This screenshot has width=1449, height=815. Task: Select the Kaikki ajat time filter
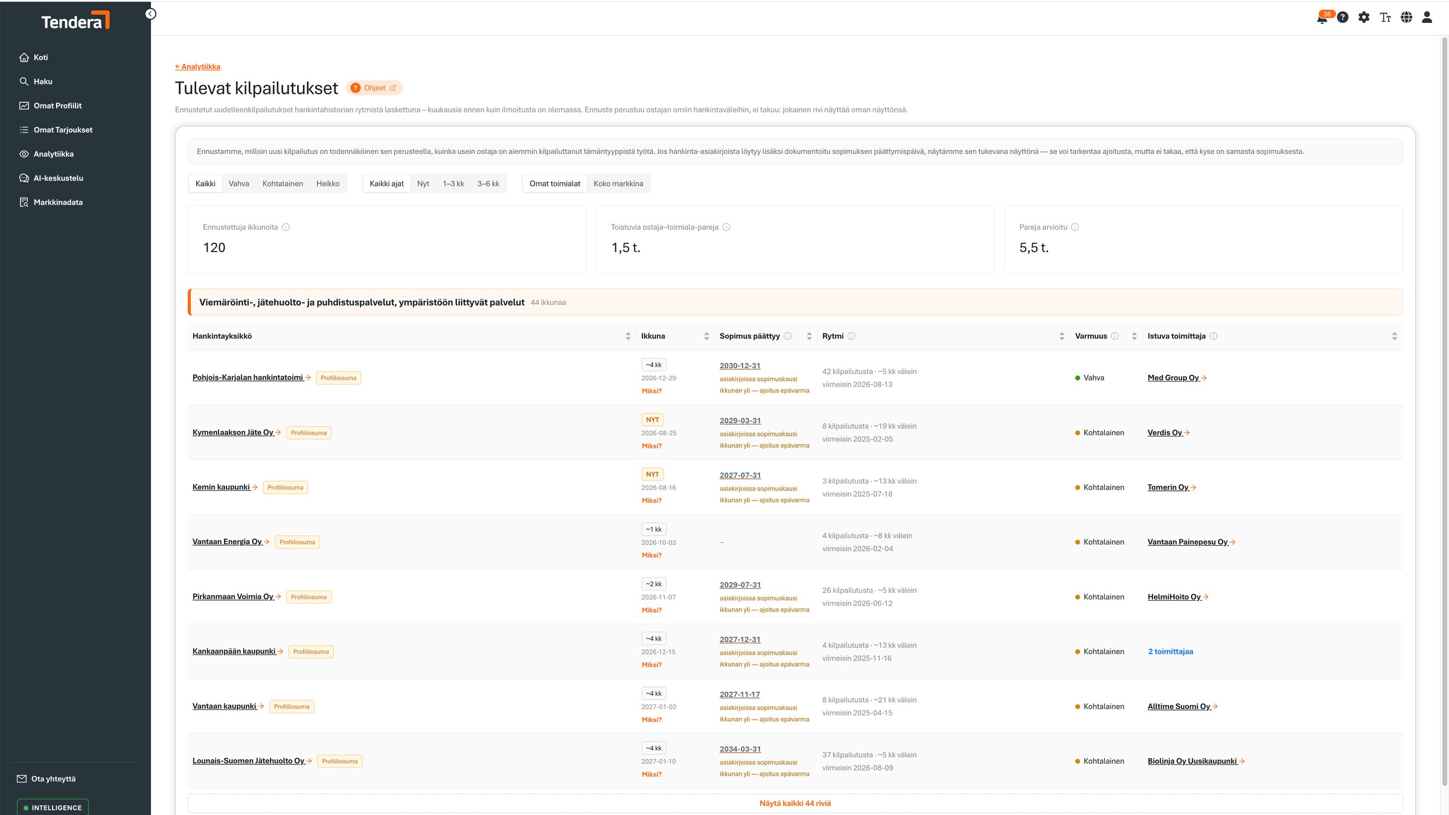click(x=387, y=184)
